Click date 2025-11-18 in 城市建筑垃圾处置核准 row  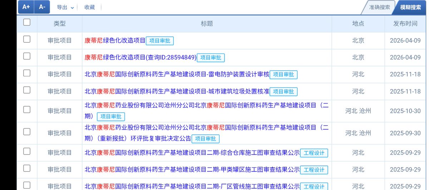[405, 91]
